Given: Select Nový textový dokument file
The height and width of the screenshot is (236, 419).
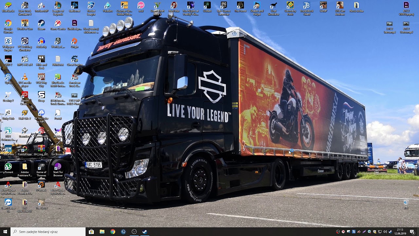Looking at the screenshot, I should click(x=91, y=27).
